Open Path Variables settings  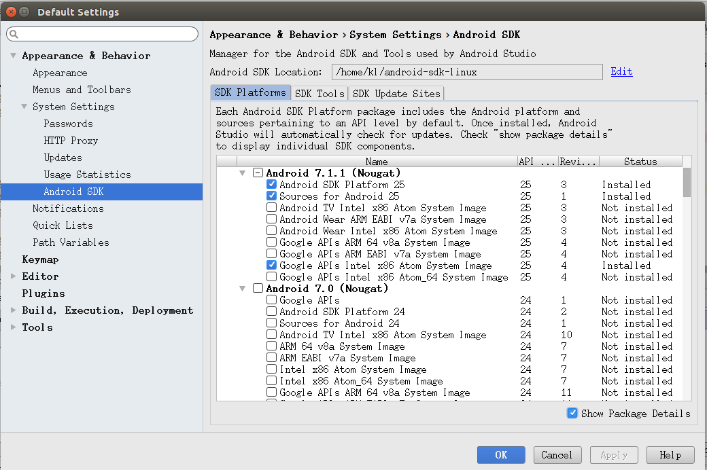point(71,242)
